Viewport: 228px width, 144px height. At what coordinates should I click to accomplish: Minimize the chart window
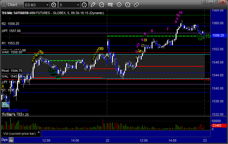click(211, 2)
